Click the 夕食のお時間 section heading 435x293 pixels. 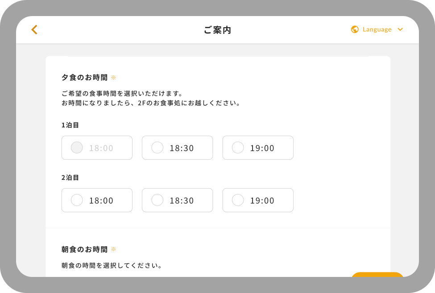84,77
